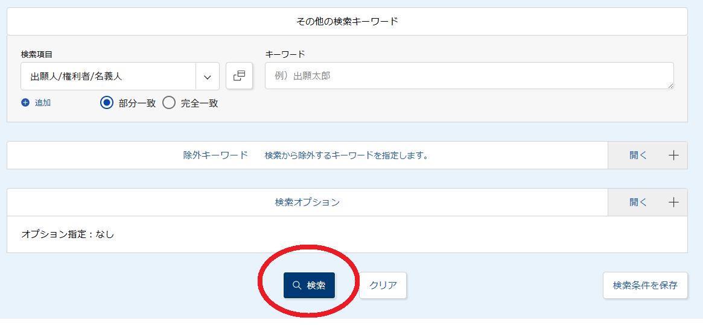Click the その他の検索キーワード header bar

347,21
